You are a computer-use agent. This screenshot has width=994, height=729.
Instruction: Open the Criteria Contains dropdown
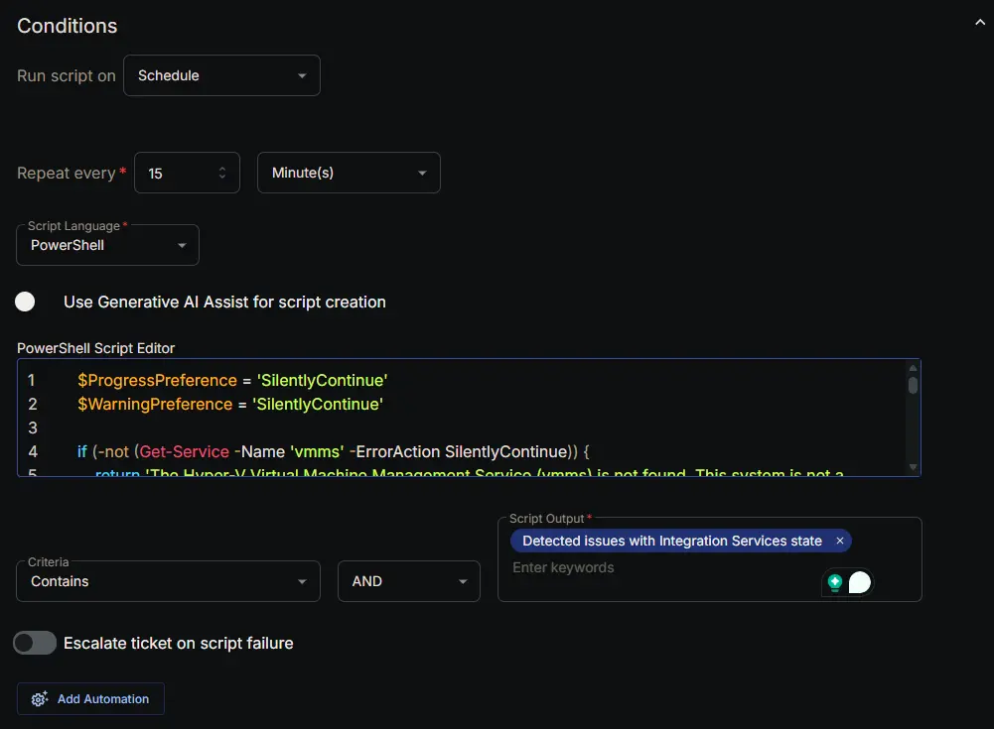click(168, 581)
